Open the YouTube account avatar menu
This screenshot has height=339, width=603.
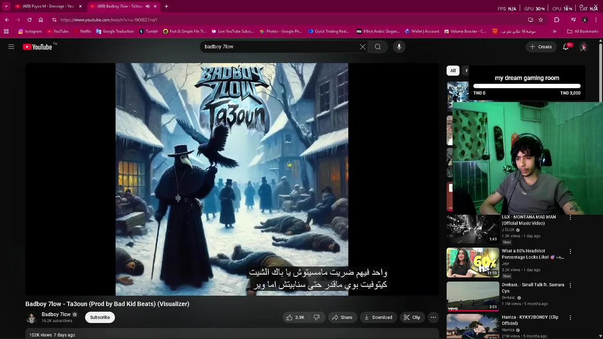pyautogui.click(x=583, y=47)
